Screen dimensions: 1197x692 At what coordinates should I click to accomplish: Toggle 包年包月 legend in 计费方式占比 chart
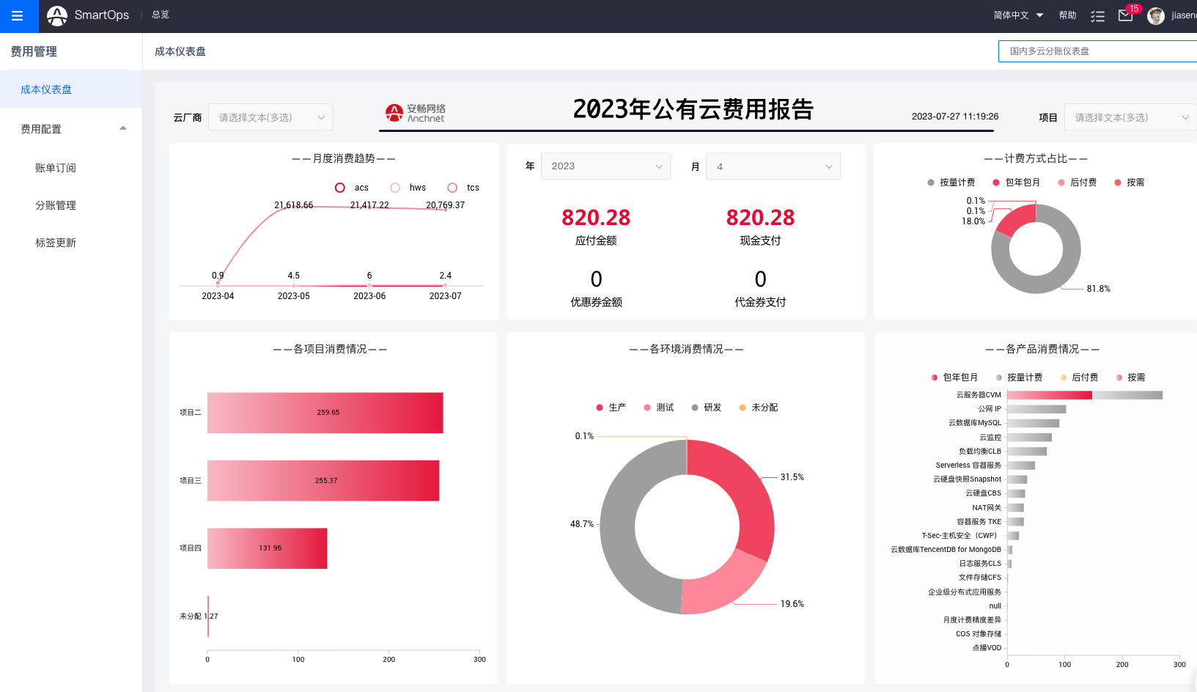[1016, 183]
